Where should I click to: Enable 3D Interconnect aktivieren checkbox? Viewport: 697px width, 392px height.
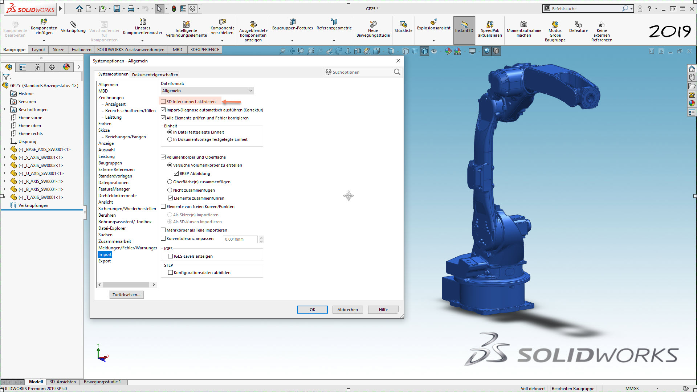[x=163, y=102]
